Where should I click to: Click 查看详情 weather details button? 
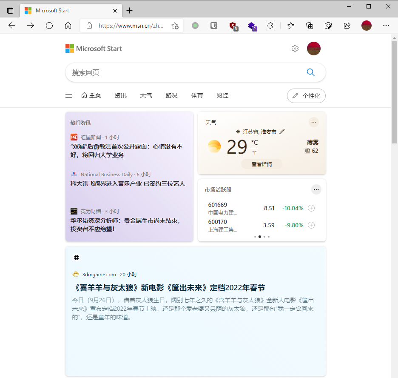coord(262,164)
